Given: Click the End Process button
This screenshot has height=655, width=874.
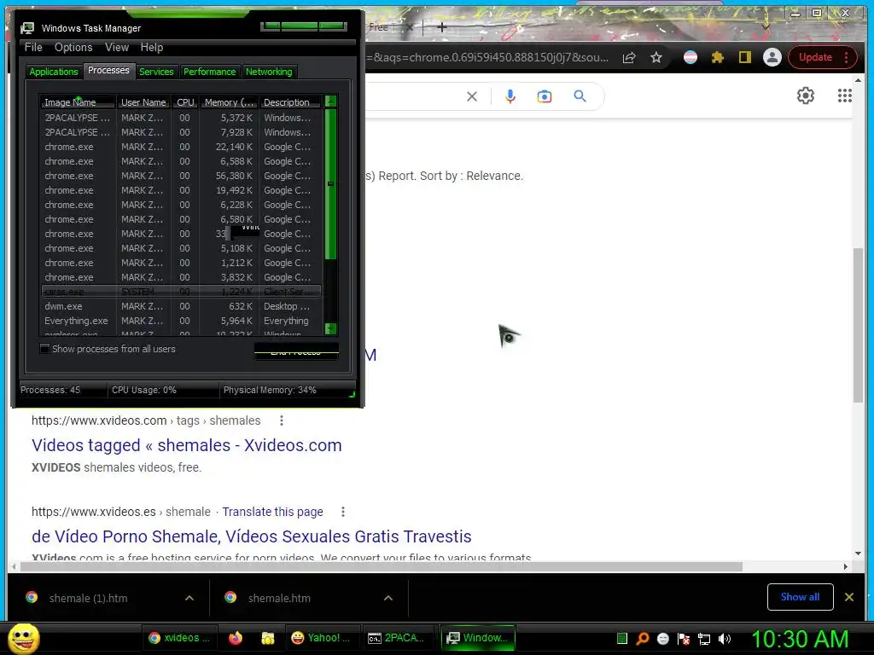Looking at the screenshot, I should (296, 351).
